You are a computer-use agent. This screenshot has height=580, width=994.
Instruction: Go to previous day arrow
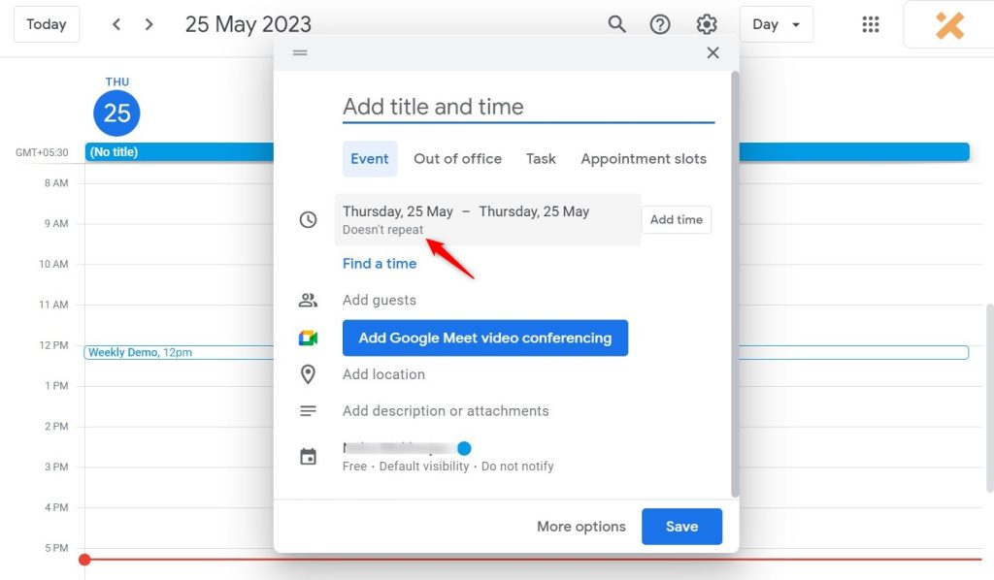click(116, 24)
